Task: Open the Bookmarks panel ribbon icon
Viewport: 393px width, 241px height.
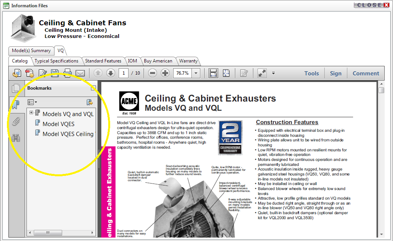Action: (16, 105)
